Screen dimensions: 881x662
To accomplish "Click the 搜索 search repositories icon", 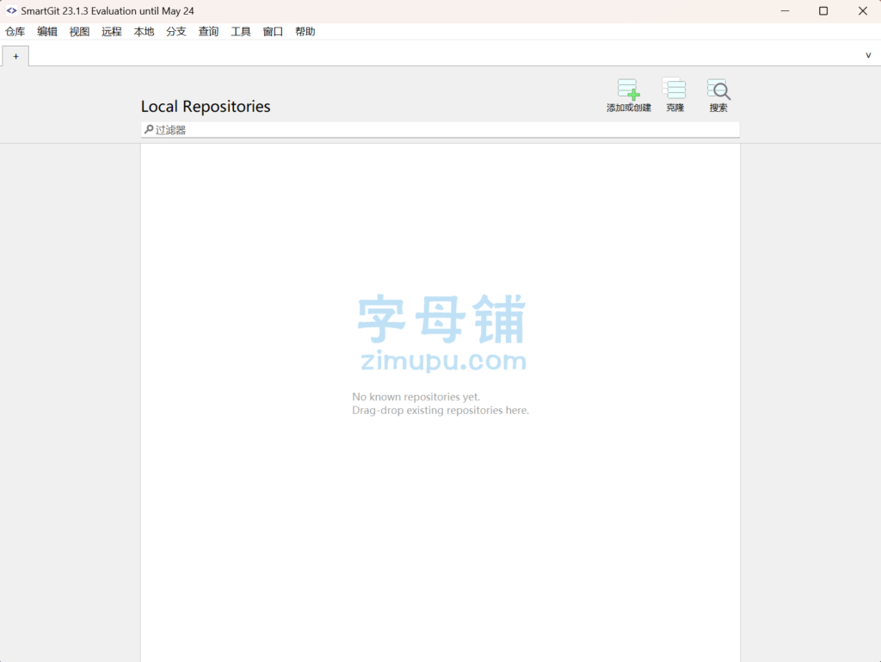I will (718, 90).
